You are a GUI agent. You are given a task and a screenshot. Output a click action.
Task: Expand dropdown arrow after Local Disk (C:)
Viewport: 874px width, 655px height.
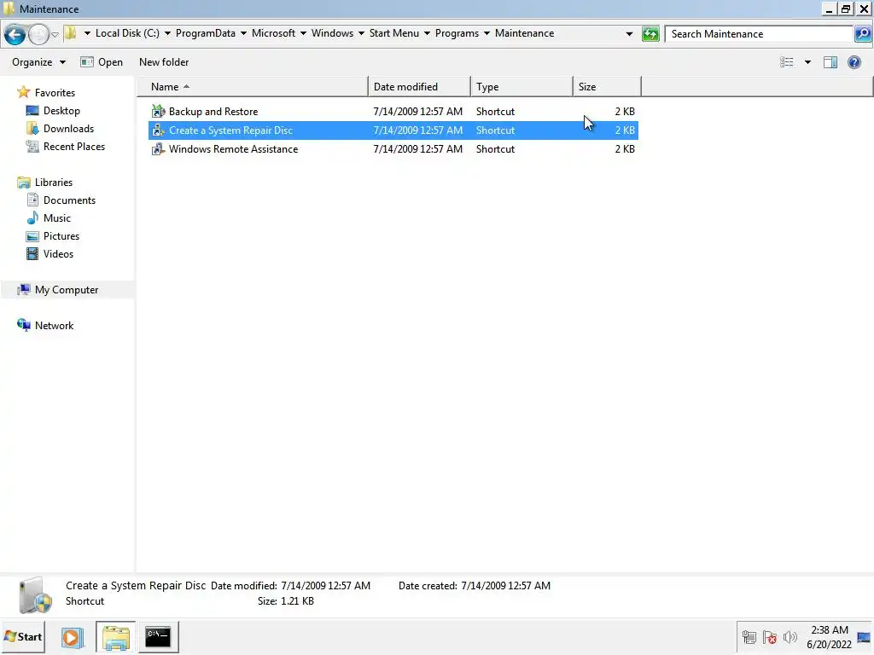[167, 33]
